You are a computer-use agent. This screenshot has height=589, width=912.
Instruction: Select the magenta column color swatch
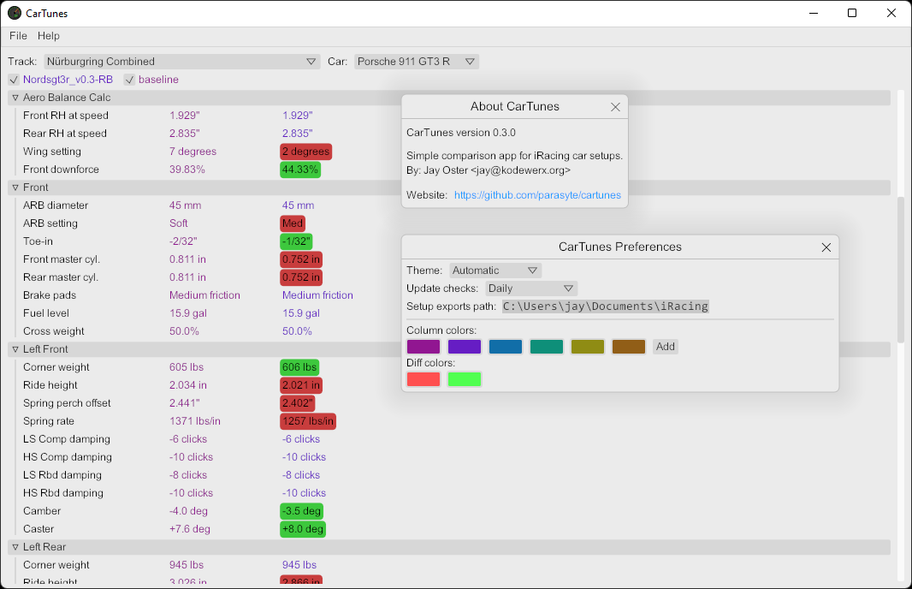[423, 347]
